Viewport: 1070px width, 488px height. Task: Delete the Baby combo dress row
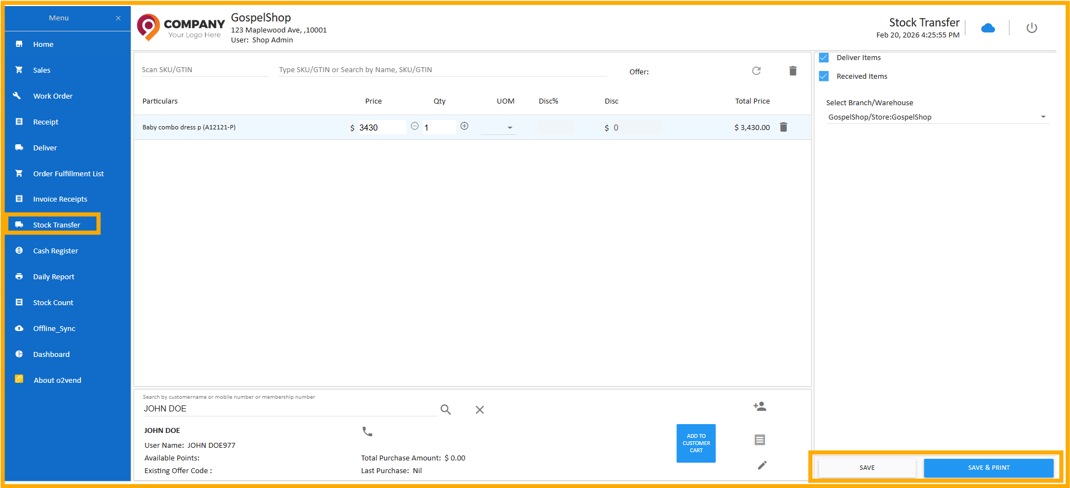click(x=783, y=127)
